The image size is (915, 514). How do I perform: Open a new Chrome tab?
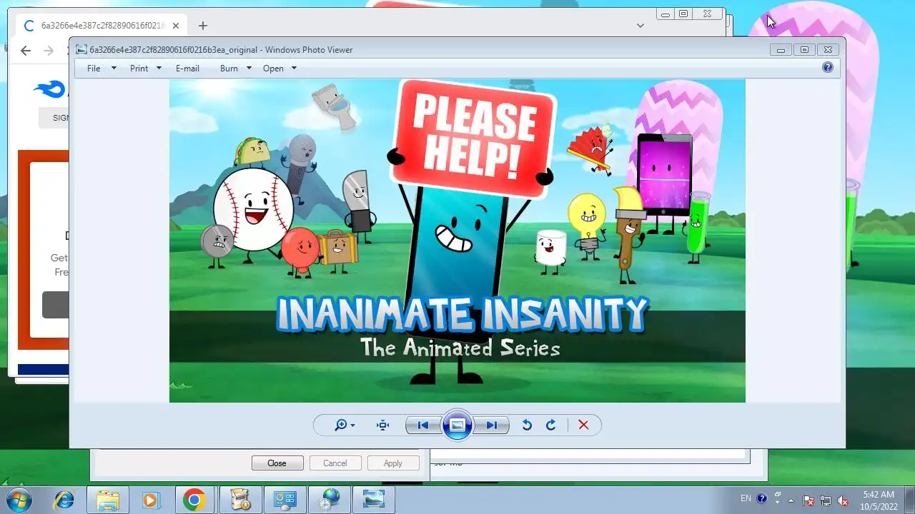tap(203, 26)
